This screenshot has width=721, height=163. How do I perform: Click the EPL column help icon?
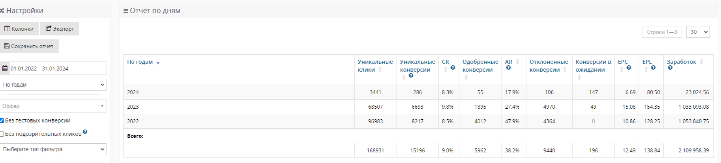tap(653, 68)
